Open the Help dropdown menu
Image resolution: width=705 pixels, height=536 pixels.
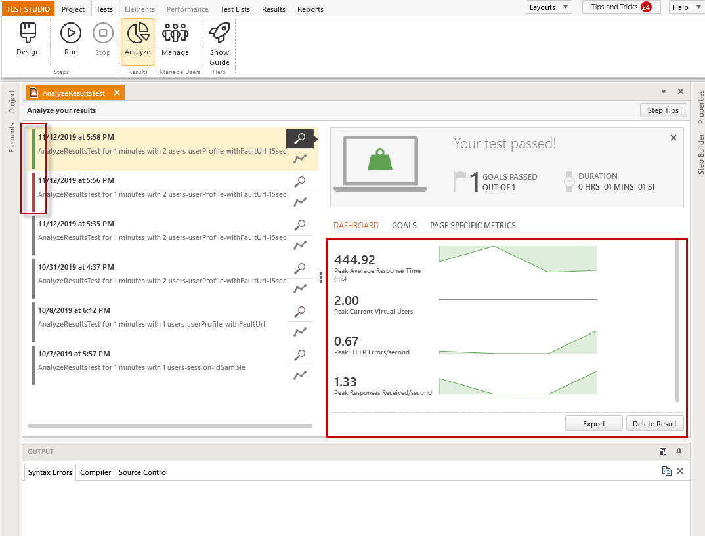click(x=686, y=7)
